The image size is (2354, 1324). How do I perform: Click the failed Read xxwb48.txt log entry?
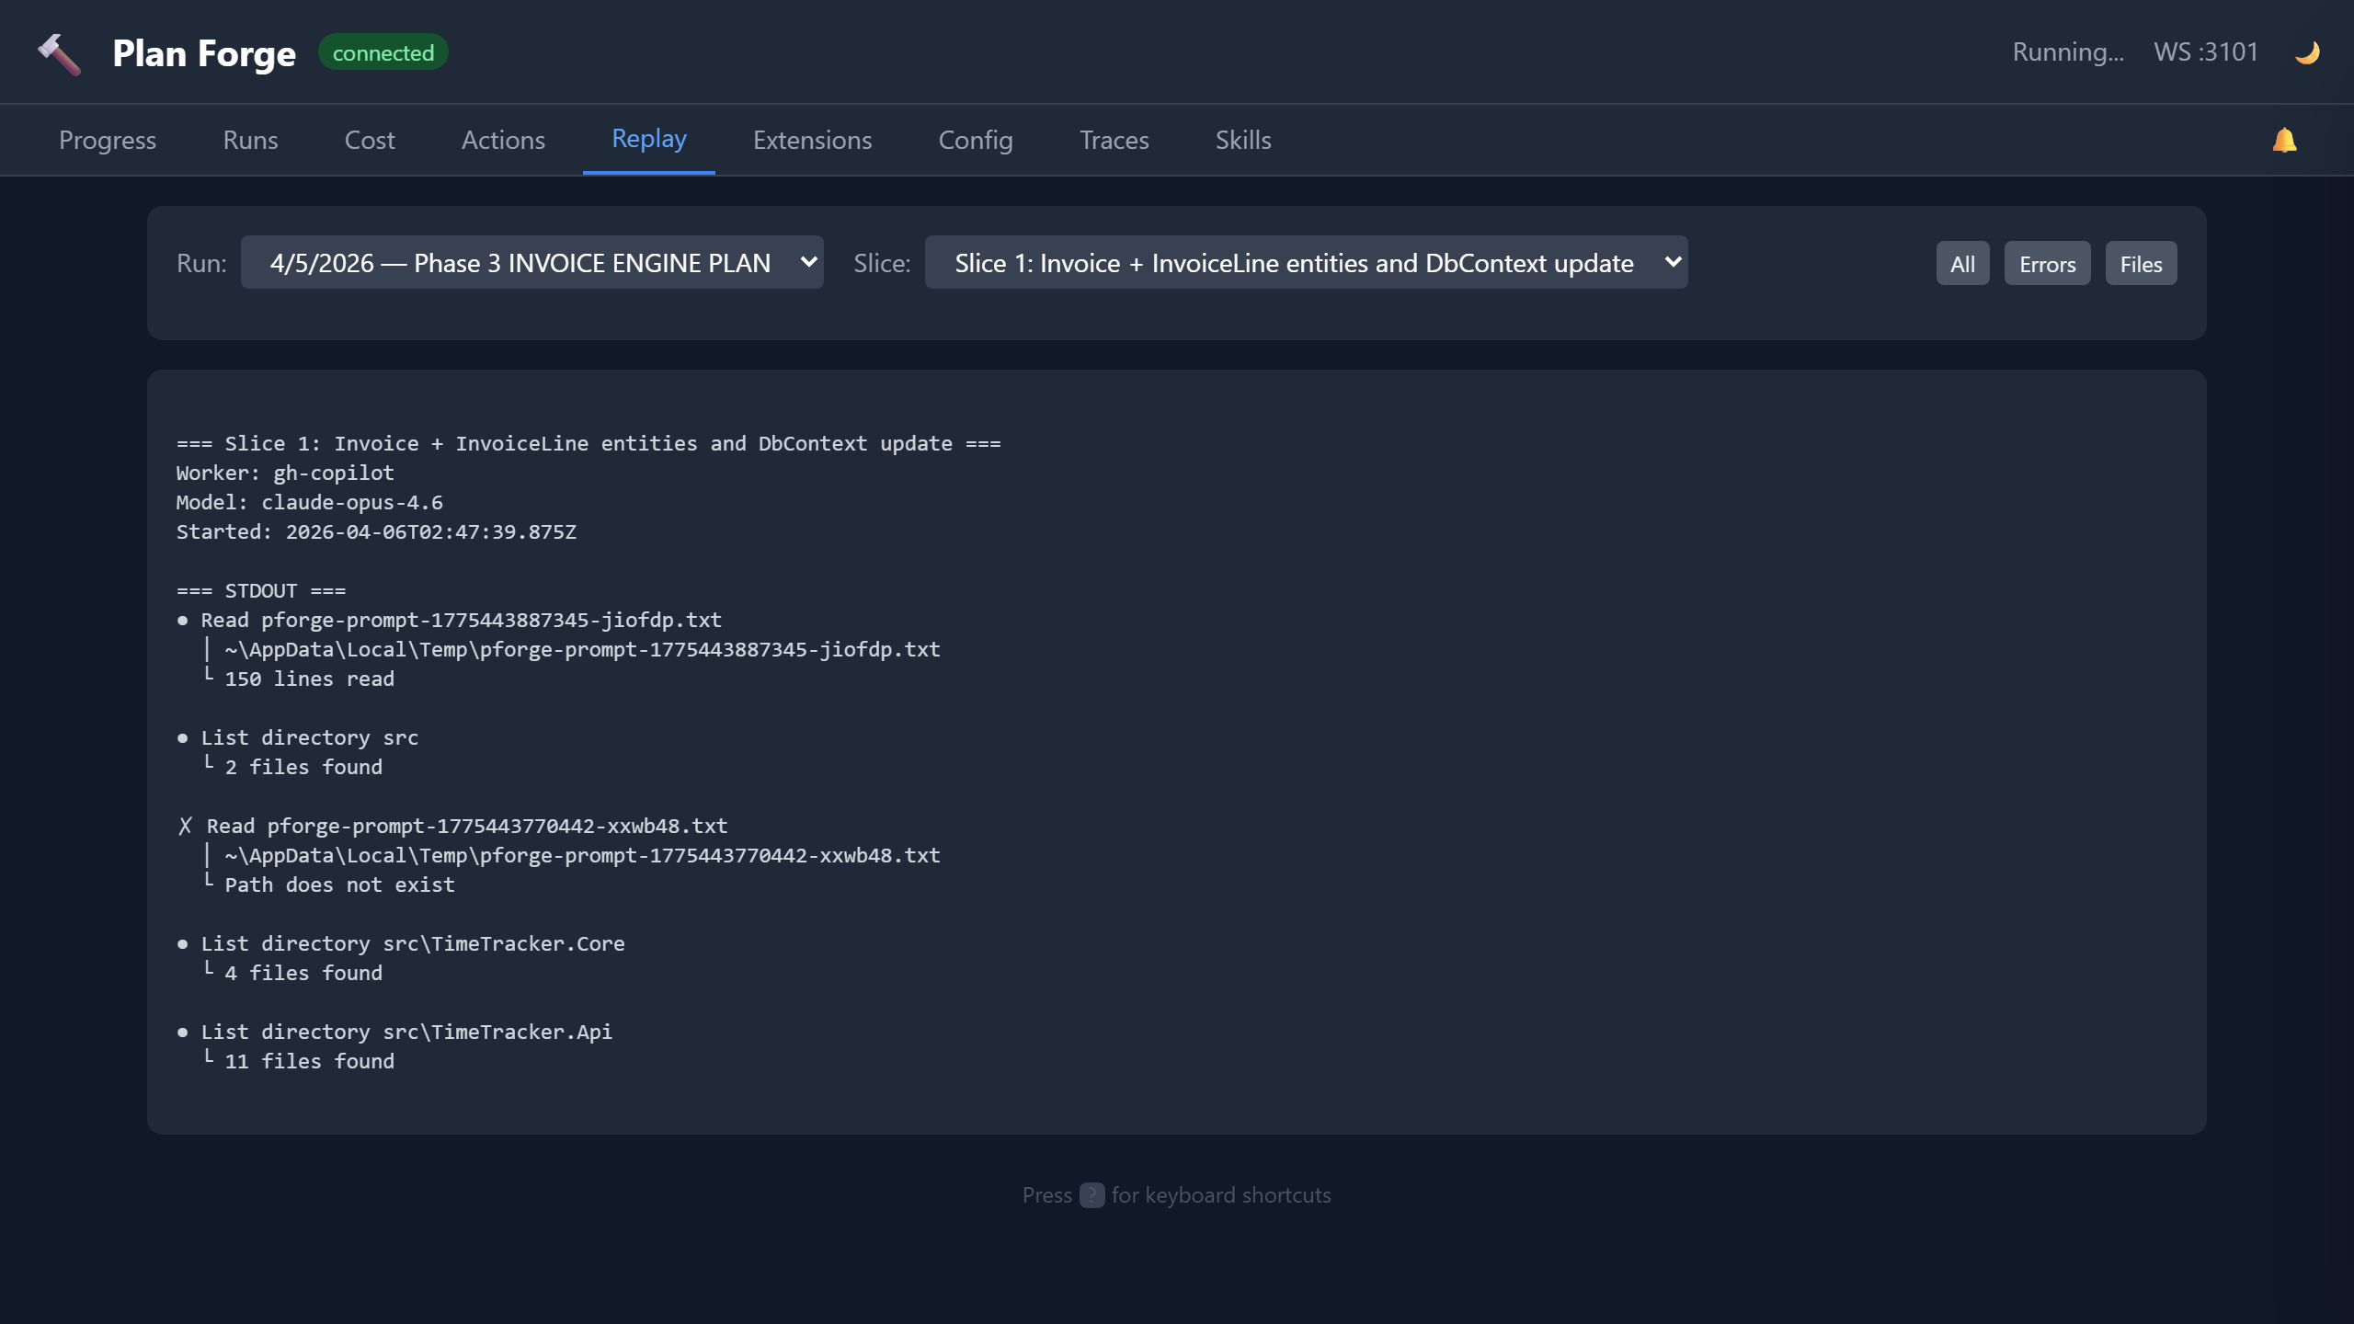466,826
